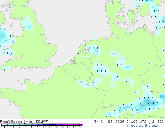Viewport: 165px width, 128px height.
Task: Pick the 45–50 mm legend swatch
Action: (77, 125)
